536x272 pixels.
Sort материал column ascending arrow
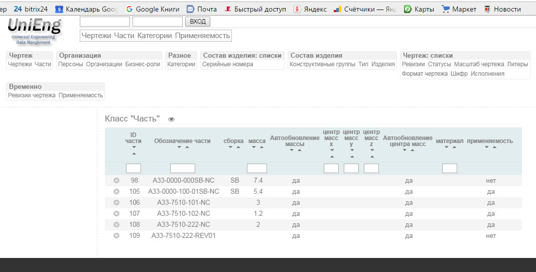(454, 147)
